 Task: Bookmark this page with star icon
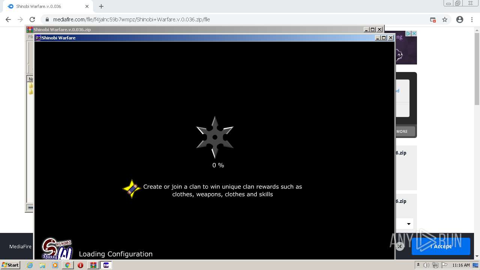445,19
